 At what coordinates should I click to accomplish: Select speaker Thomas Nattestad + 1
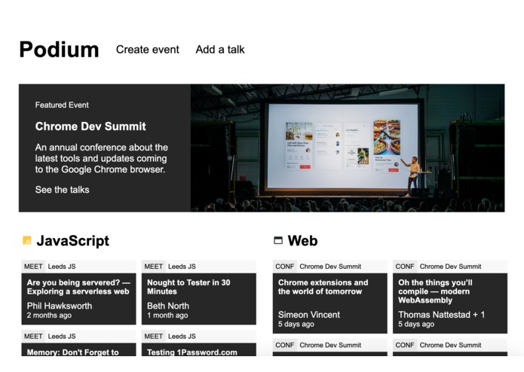(x=442, y=314)
